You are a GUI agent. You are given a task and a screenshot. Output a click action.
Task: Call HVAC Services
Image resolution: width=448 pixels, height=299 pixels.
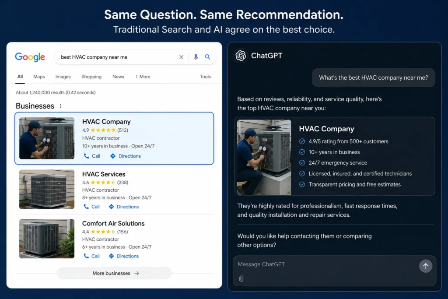tap(92, 207)
